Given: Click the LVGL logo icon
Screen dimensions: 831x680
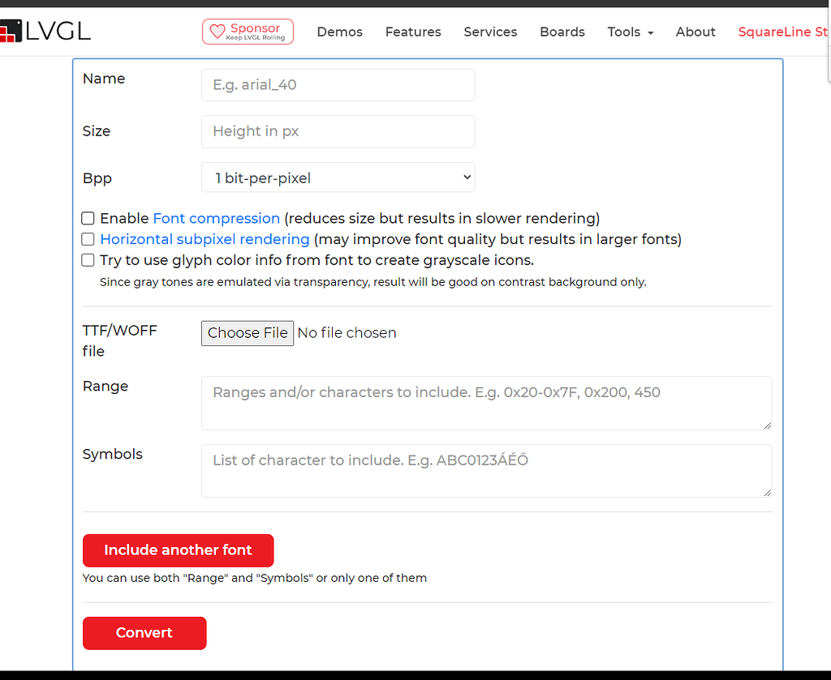Looking at the screenshot, I should (x=9, y=32).
